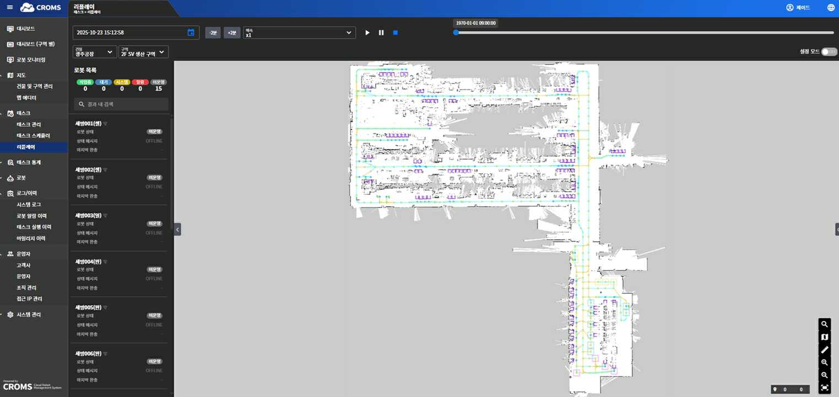Open 마일리지 이력 menu item
The image size is (839, 397).
coord(31,239)
